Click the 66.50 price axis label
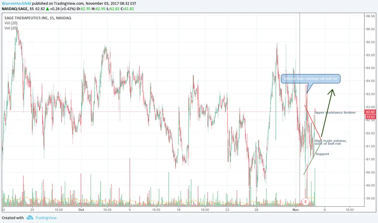378x223 pixels. [371, 16]
